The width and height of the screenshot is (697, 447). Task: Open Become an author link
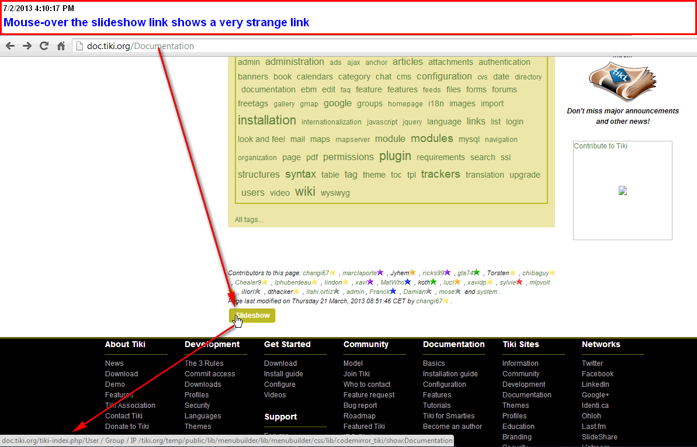[453, 426]
